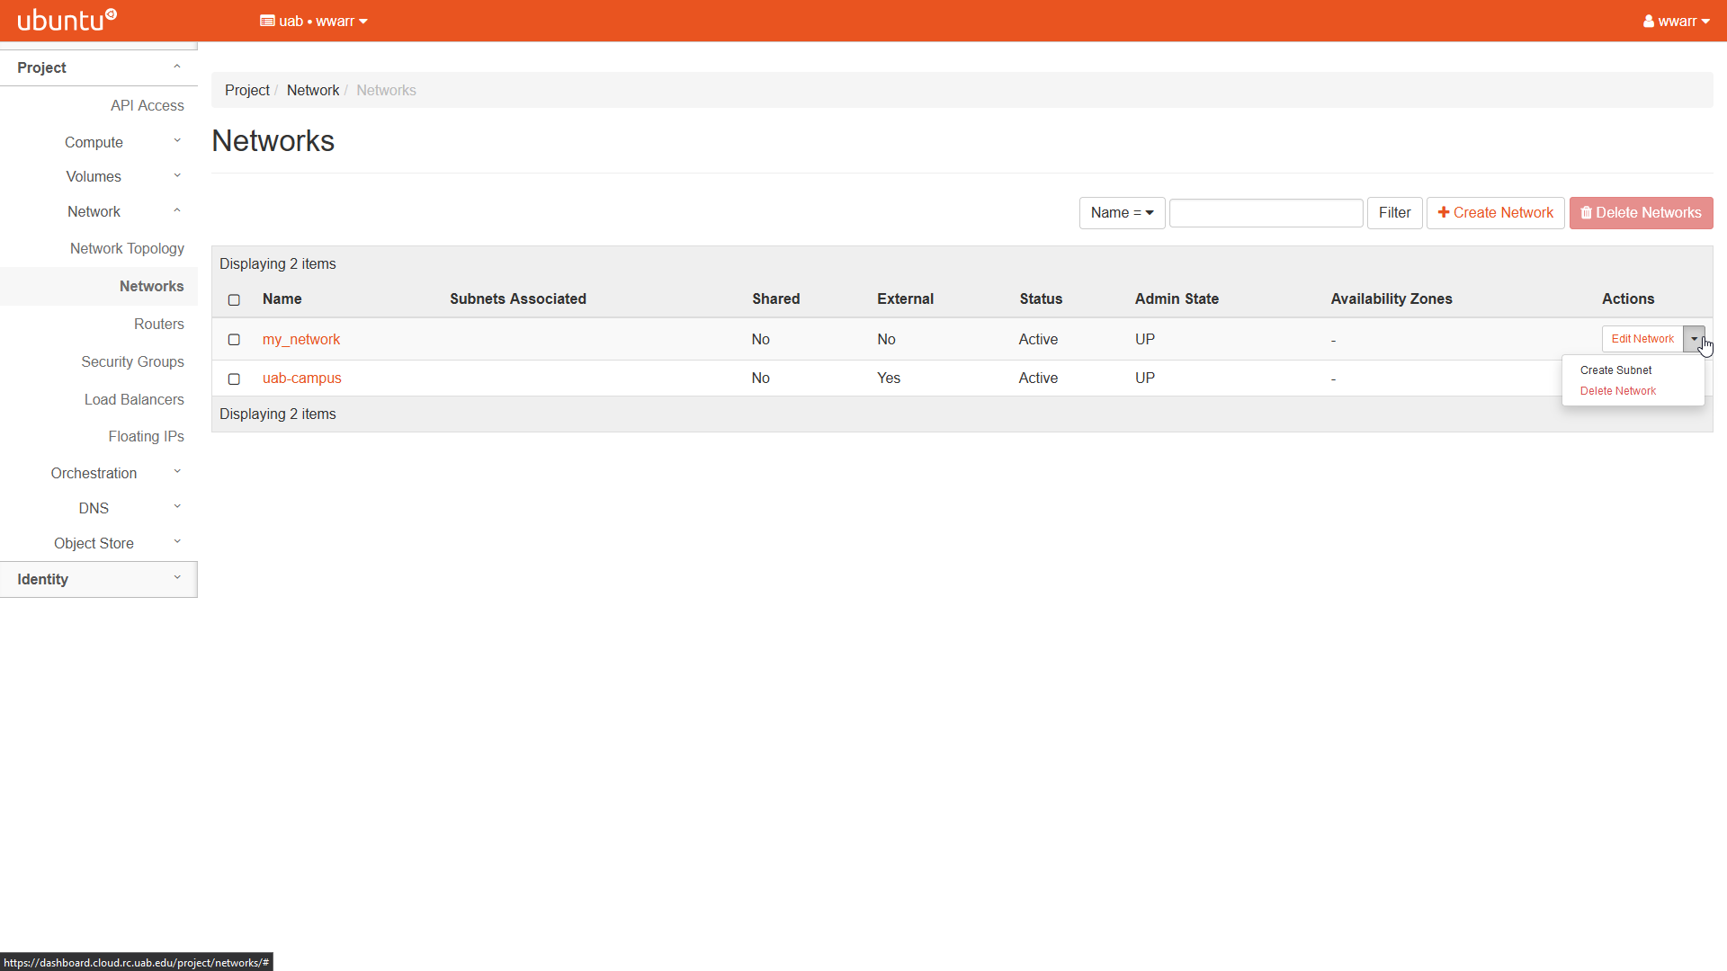Choose Create Subnet from actions menu

click(1615, 370)
